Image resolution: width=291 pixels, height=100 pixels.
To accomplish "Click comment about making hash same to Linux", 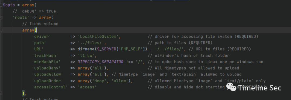I will click(x=205, y=62).
